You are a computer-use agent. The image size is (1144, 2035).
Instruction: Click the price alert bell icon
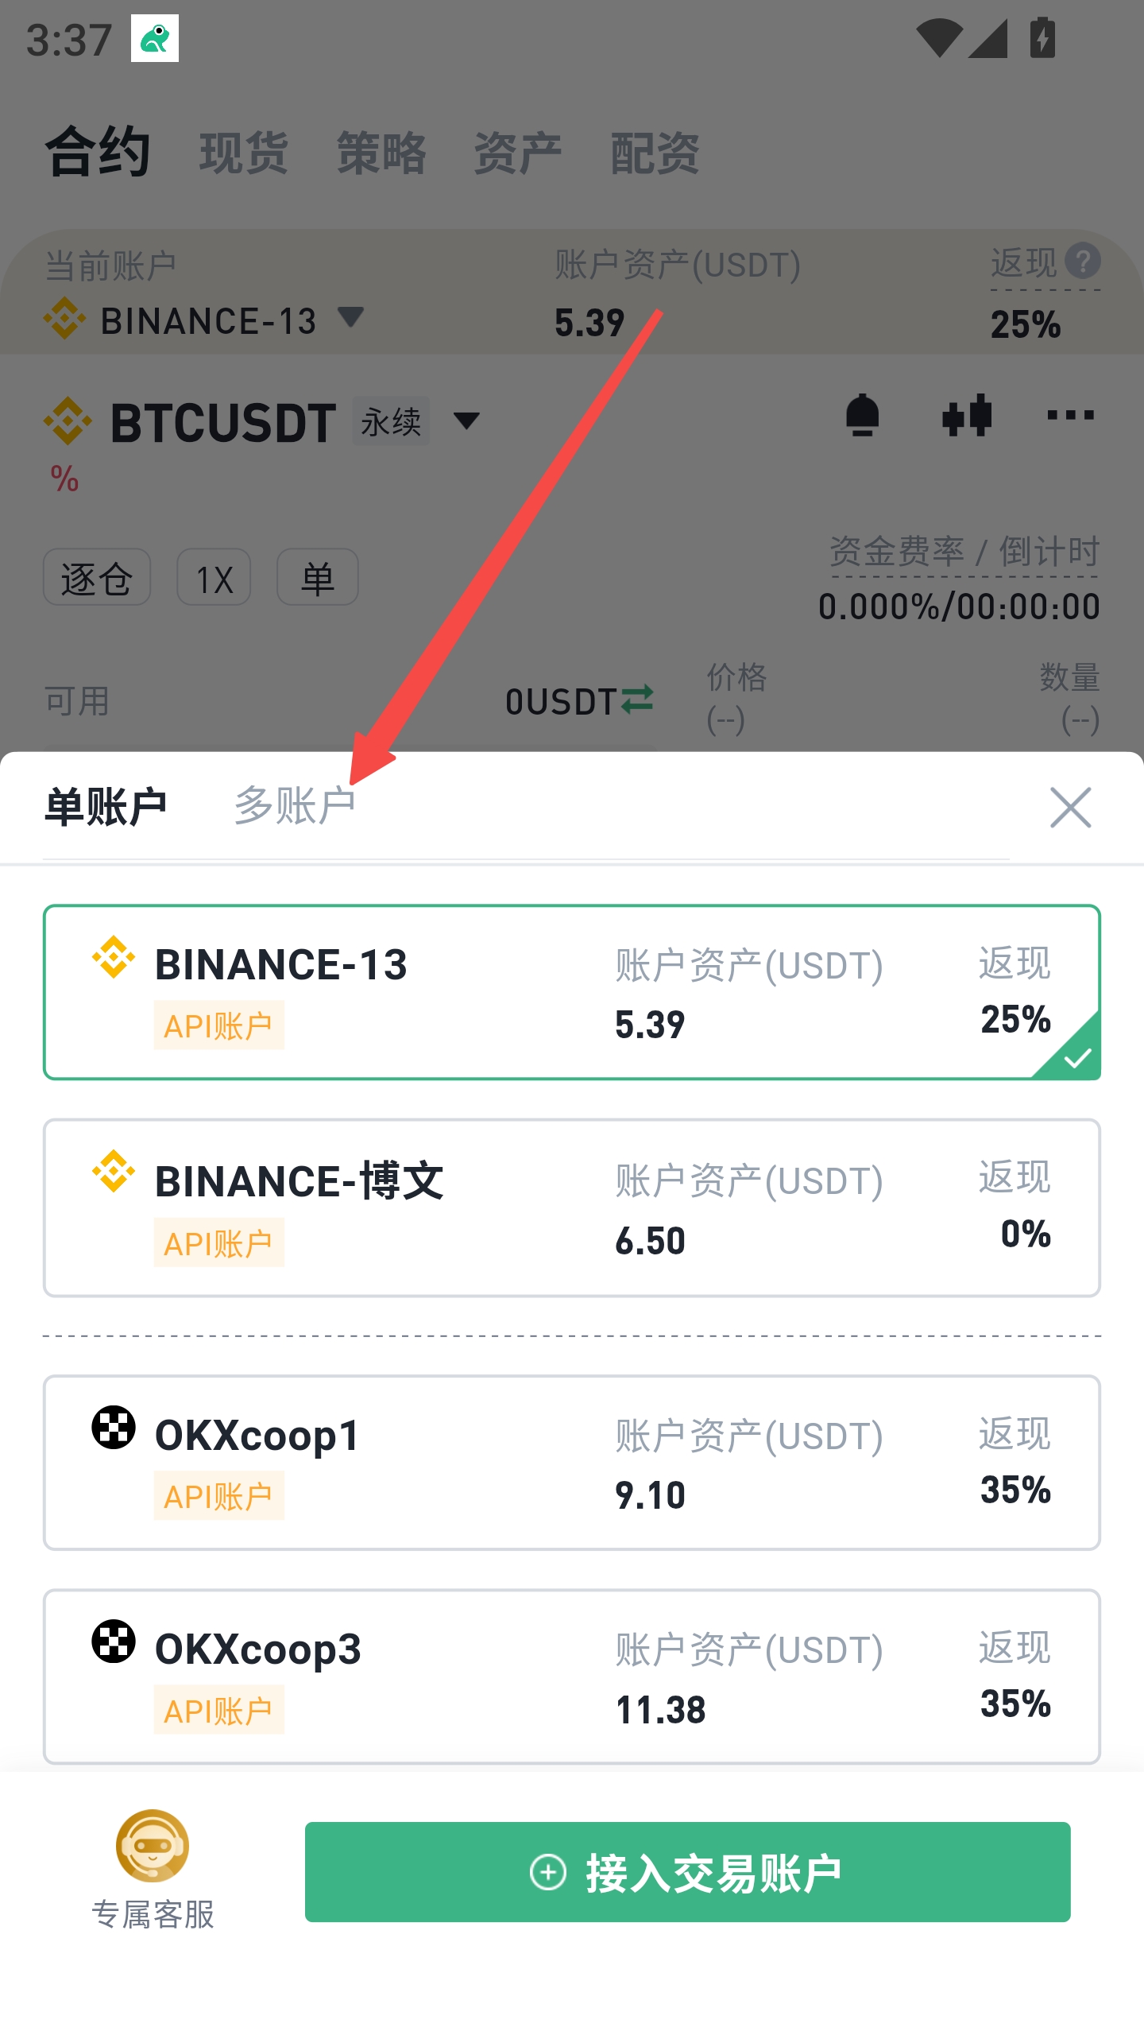tap(862, 416)
